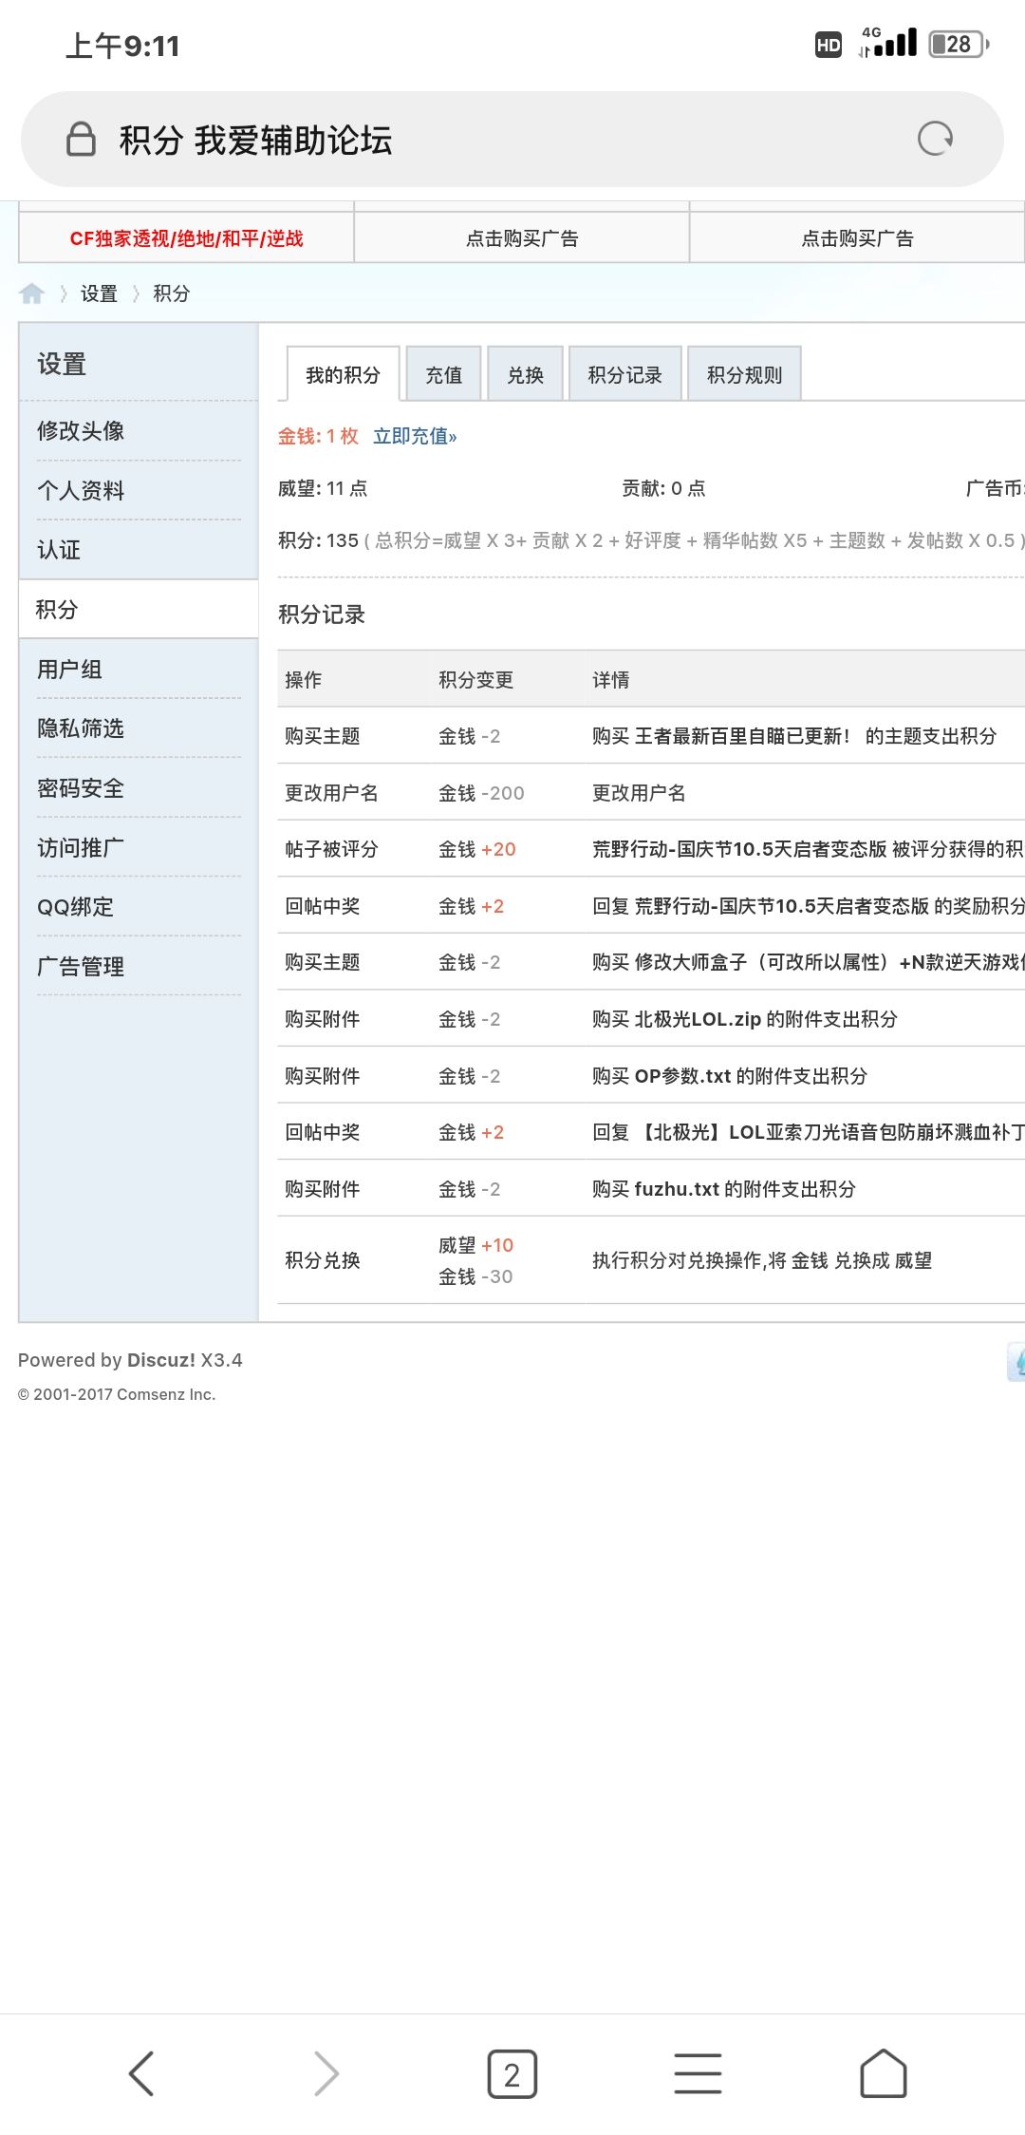Switch to the 充值 tab
Screen dimensions: 1025x2135
[443, 375]
